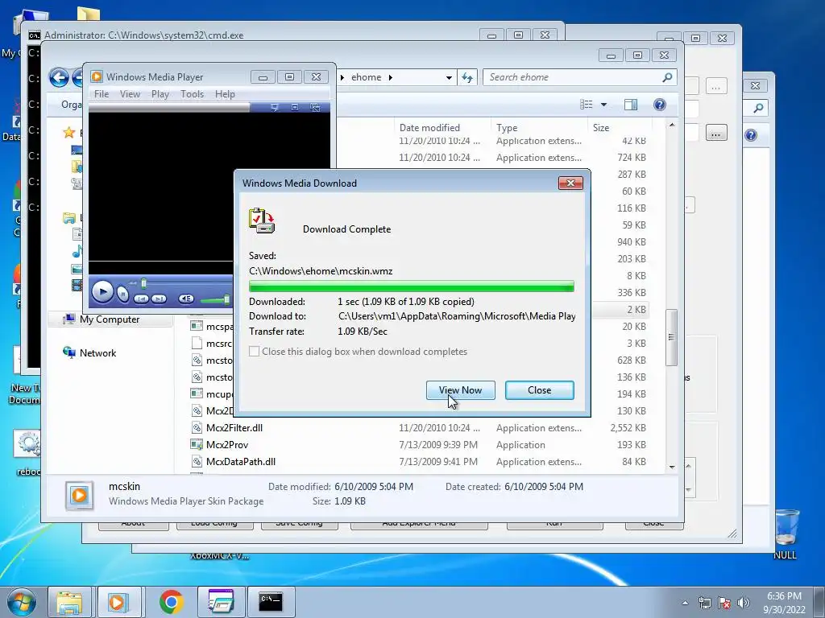
Task: Open File Explorer from the taskbar
Action: [69, 602]
